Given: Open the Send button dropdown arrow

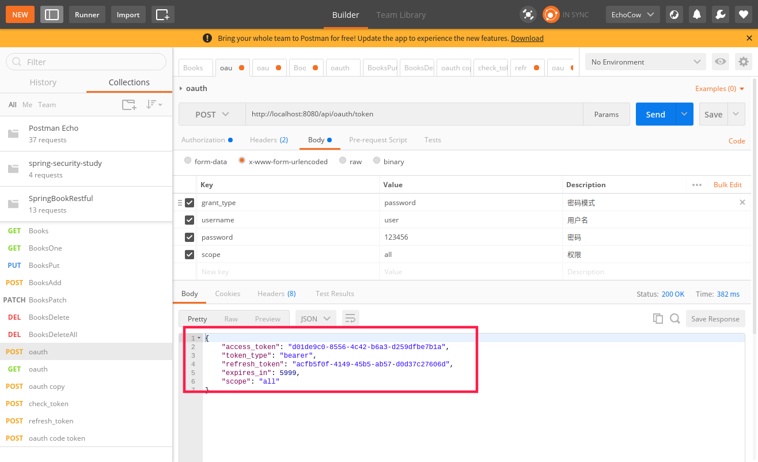Looking at the screenshot, I should pos(684,114).
